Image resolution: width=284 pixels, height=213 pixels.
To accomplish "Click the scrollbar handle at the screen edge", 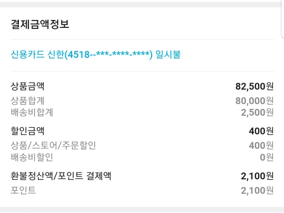I will (282, 19).
